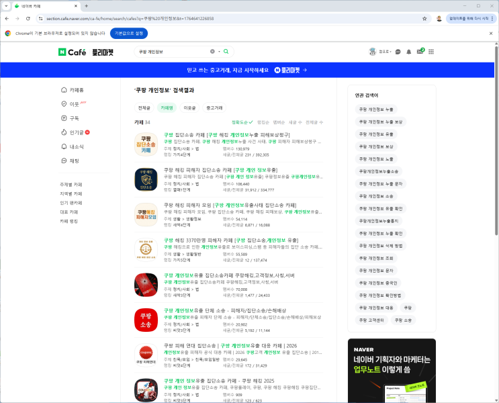
Task: Open 이웃 in the sidebar
Action: coord(73,104)
